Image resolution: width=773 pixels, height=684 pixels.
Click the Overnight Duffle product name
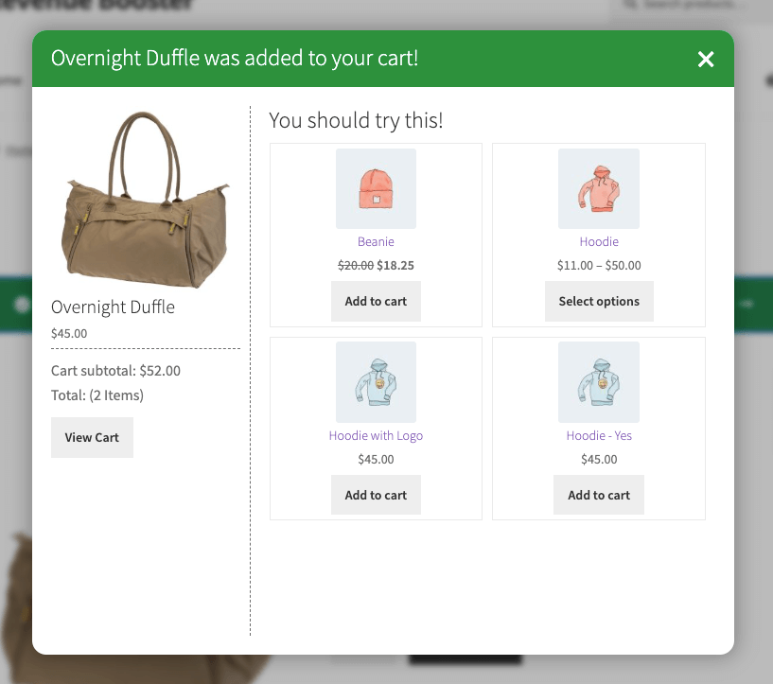tap(113, 307)
